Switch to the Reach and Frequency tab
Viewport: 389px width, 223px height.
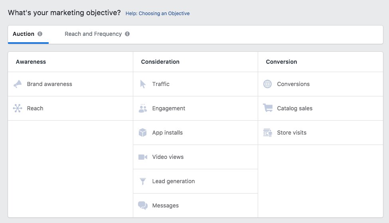point(97,34)
